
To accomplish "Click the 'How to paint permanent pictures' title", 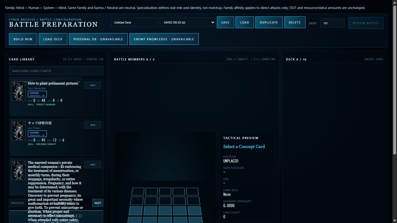I will pos(53,83).
